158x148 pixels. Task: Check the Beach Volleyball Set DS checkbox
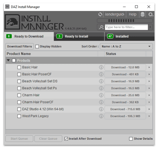(x=19, y=81)
